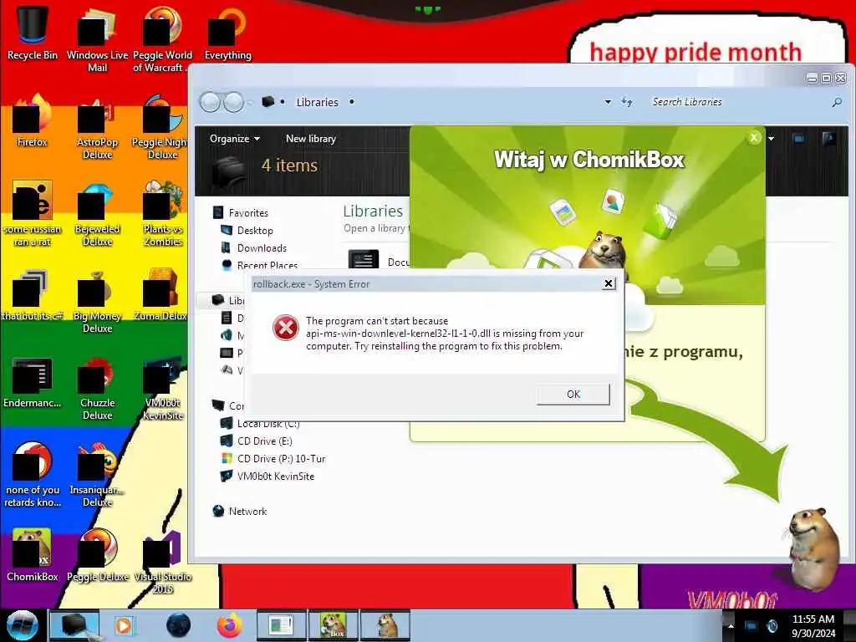Click New library in Explorer toolbar

[x=311, y=139]
